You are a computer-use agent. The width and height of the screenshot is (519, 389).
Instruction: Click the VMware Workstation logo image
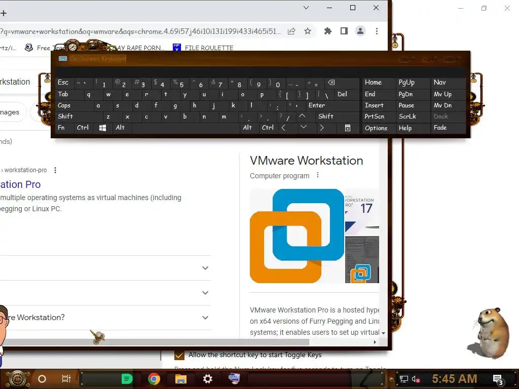pos(297,236)
